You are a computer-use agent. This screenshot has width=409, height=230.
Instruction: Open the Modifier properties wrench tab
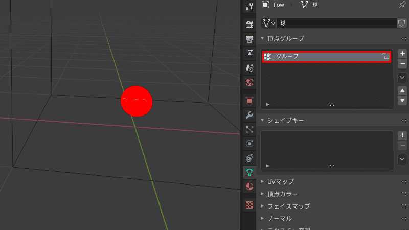click(249, 115)
